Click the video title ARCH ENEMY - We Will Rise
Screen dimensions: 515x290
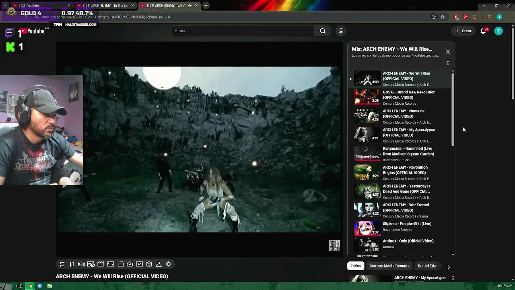coord(112,276)
